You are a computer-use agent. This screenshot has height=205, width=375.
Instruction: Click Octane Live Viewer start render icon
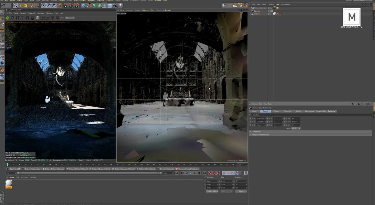(7, 18)
